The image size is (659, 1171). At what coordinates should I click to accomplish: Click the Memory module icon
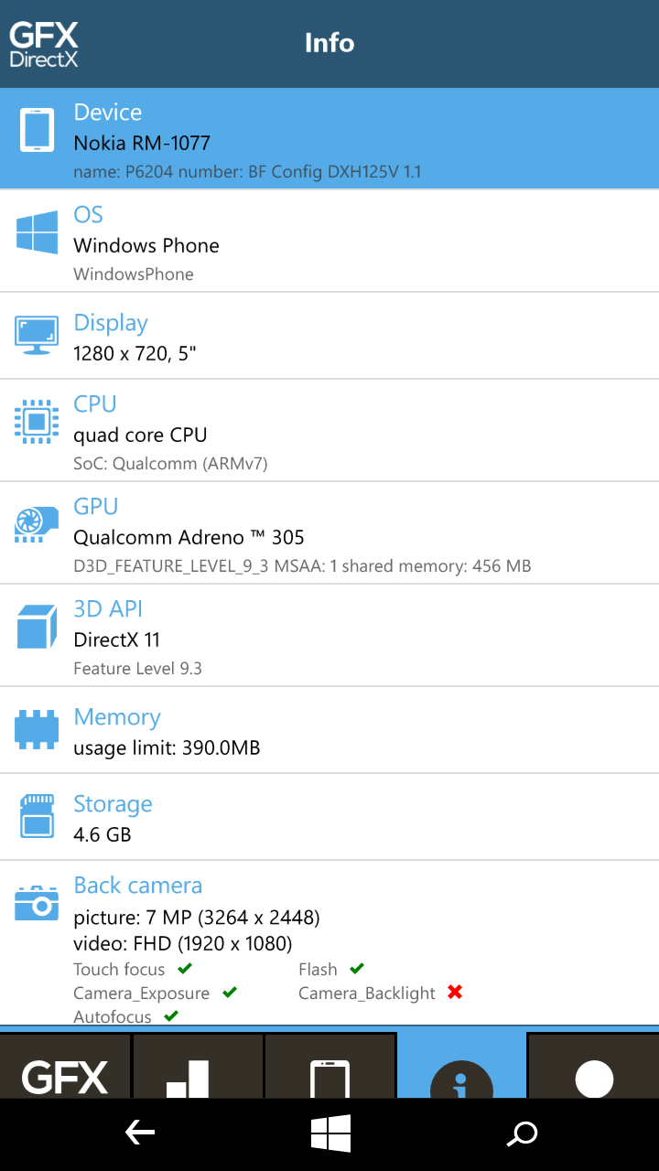[x=37, y=728]
